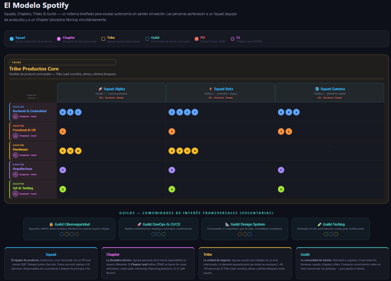Click the pink Chapter legend swatch

pyautogui.click(x=59, y=39)
